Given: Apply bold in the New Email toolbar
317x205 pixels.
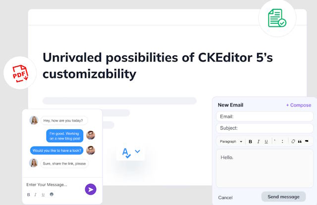Looking at the screenshot, I should pos(250,142).
